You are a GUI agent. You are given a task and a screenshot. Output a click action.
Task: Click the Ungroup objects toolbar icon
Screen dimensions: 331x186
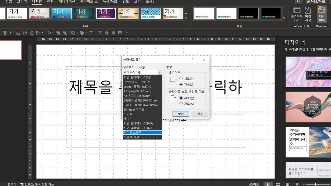click(65, 33)
